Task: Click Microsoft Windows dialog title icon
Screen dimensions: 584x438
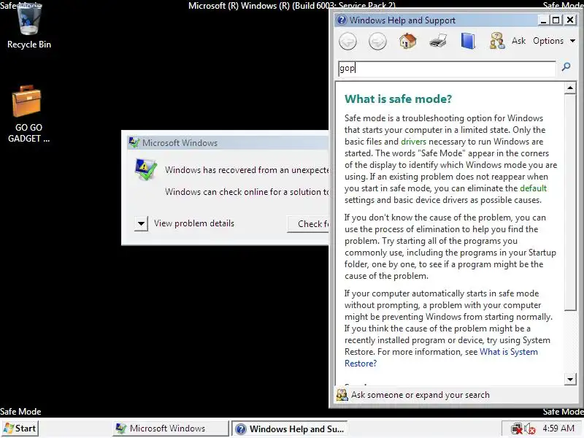Action: [134, 142]
